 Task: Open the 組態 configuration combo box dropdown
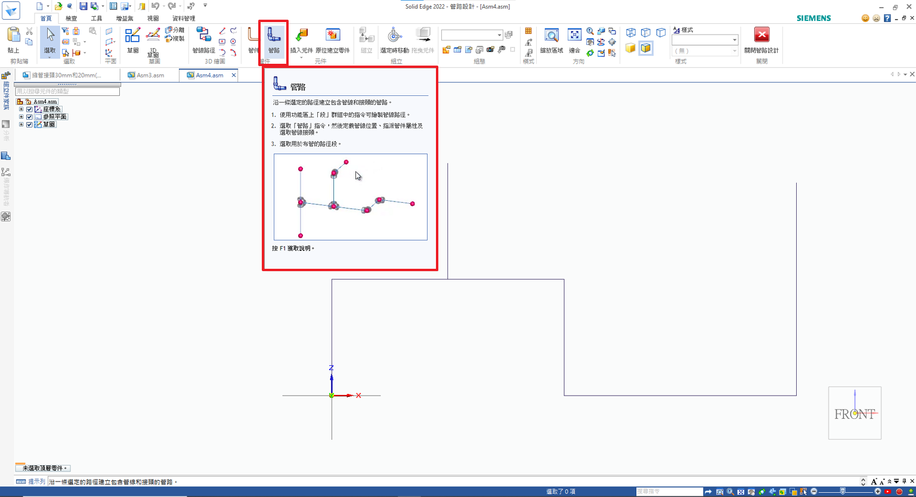(x=499, y=35)
